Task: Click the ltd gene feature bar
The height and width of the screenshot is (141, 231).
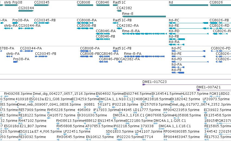Action: point(188,5)
